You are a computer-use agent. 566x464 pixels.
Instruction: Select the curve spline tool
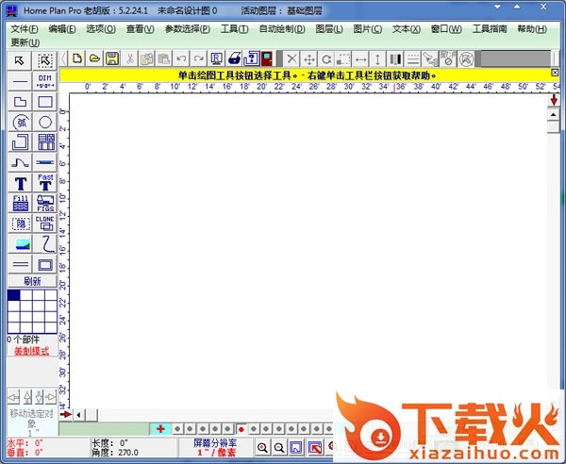pos(20,163)
